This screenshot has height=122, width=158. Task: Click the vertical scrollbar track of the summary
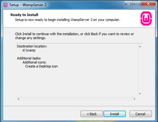pos(140,70)
